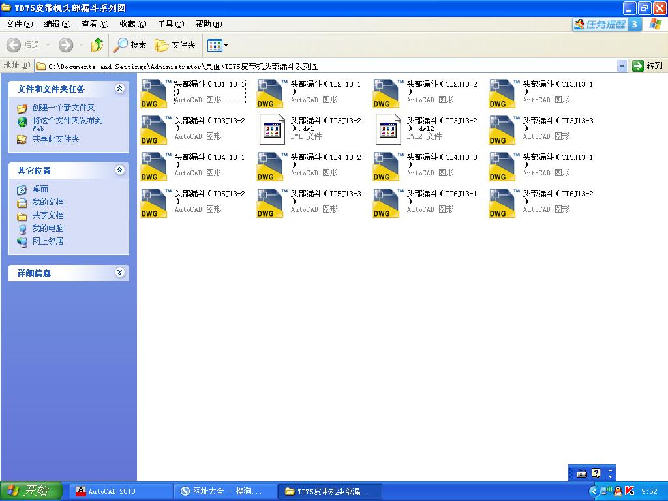Viewport: 668px width, 501px height.
Task: Open 网上邻居 in Other Places
Action: point(41,241)
